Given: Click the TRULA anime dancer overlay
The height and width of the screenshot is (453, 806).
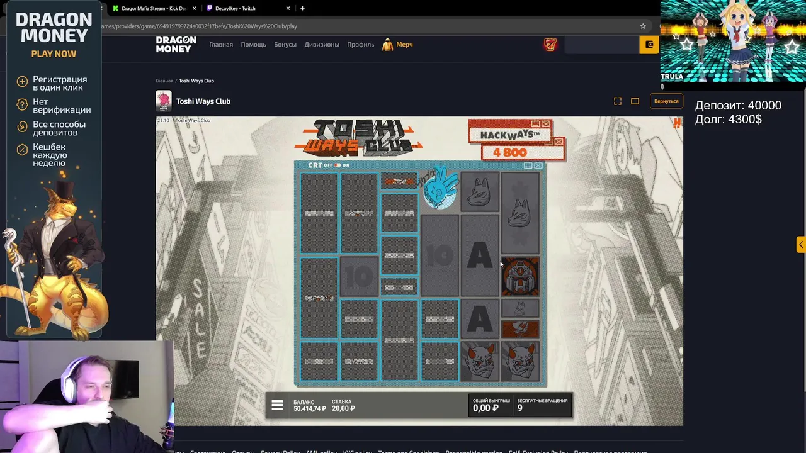Looking at the screenshot, I should pos(733,41).
